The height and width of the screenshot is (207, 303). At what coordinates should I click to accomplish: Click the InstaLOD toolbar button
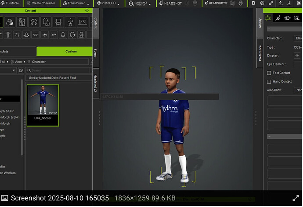tap(106, 3)
